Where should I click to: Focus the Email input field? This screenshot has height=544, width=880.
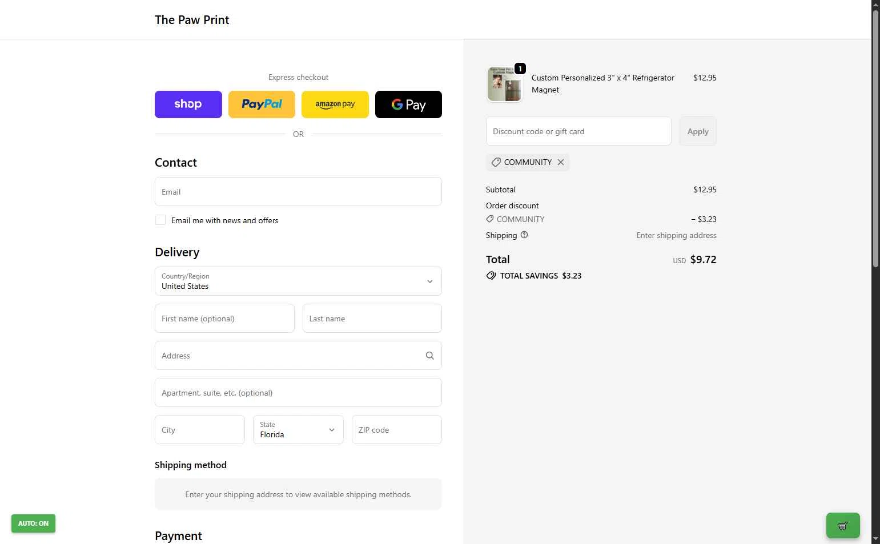click(x=298, y=192)
